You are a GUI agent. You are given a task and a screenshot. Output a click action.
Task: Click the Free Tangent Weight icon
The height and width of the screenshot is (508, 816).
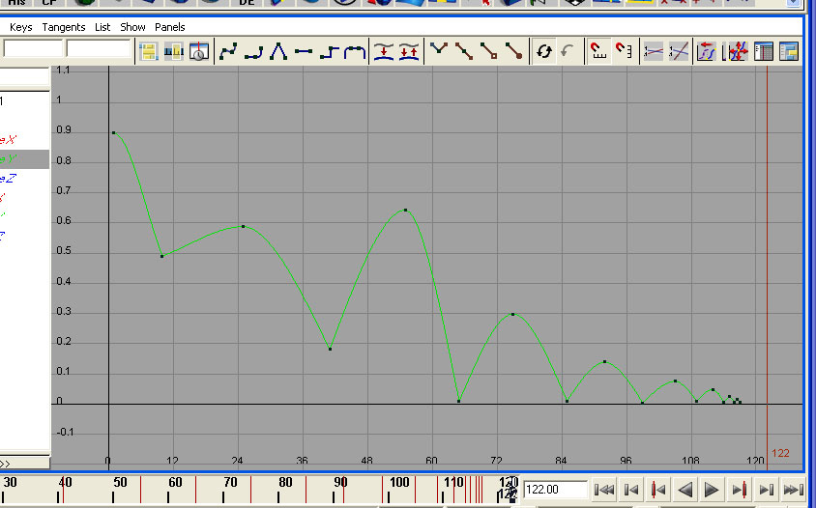point(488,51)
